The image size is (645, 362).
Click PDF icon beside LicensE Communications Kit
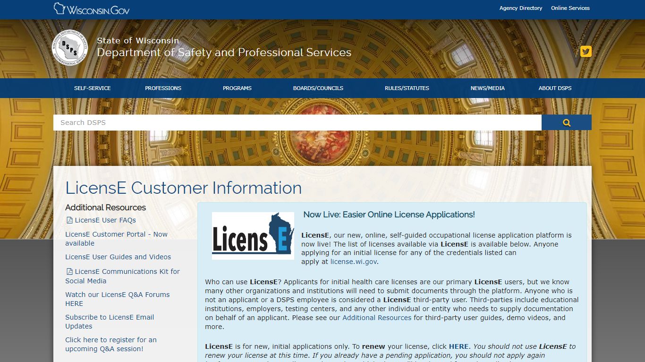pyautogui.click(x=69, y=271)
